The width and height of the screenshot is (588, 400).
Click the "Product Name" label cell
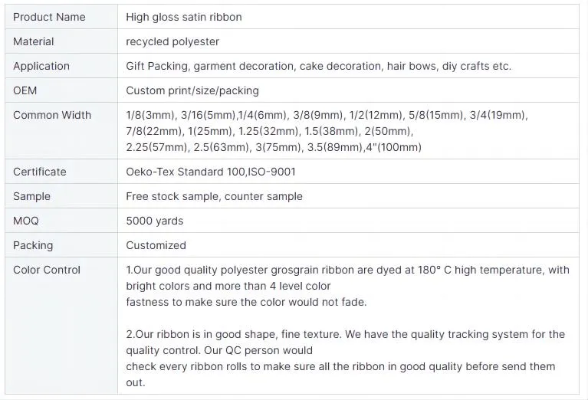49,17
